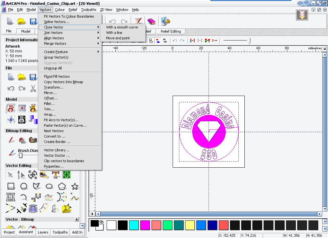Switch to the Relief Editing toolbar tab

[171, 31]
